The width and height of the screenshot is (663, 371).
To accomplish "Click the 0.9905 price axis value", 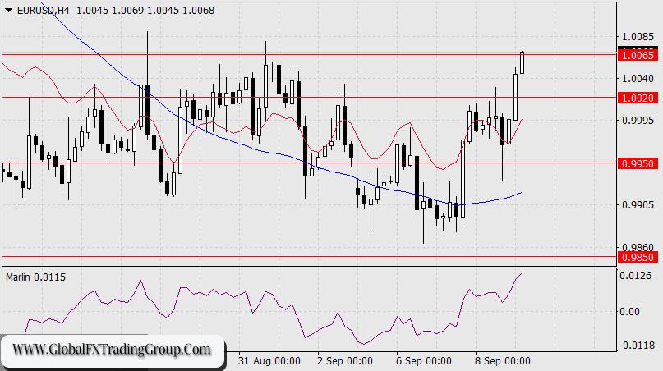I will tap(638, 205).
